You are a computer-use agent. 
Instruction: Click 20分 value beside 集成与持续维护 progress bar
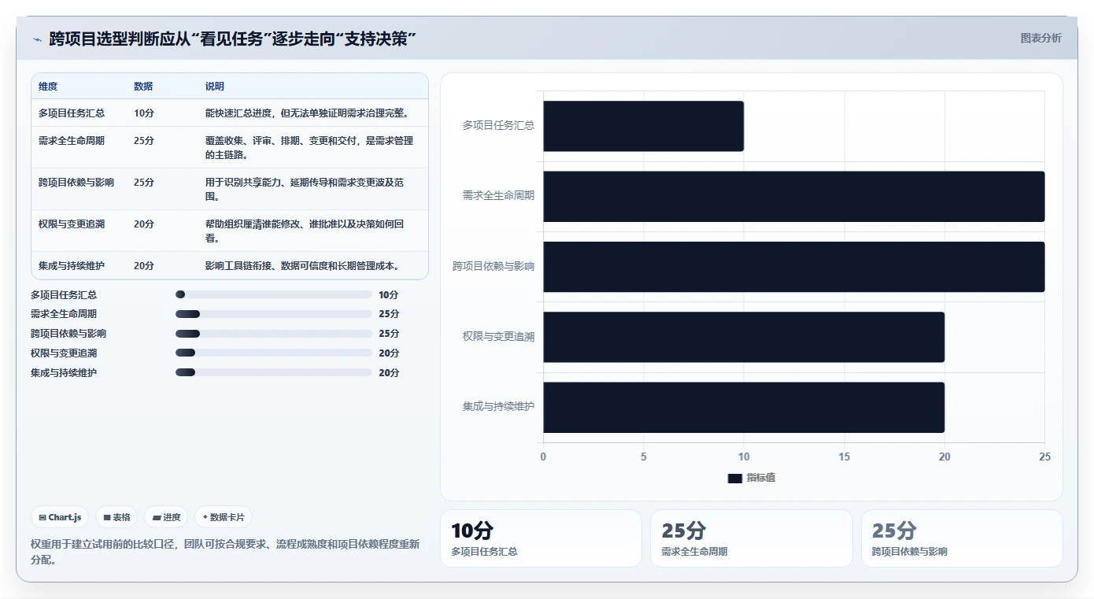point(389,372)
